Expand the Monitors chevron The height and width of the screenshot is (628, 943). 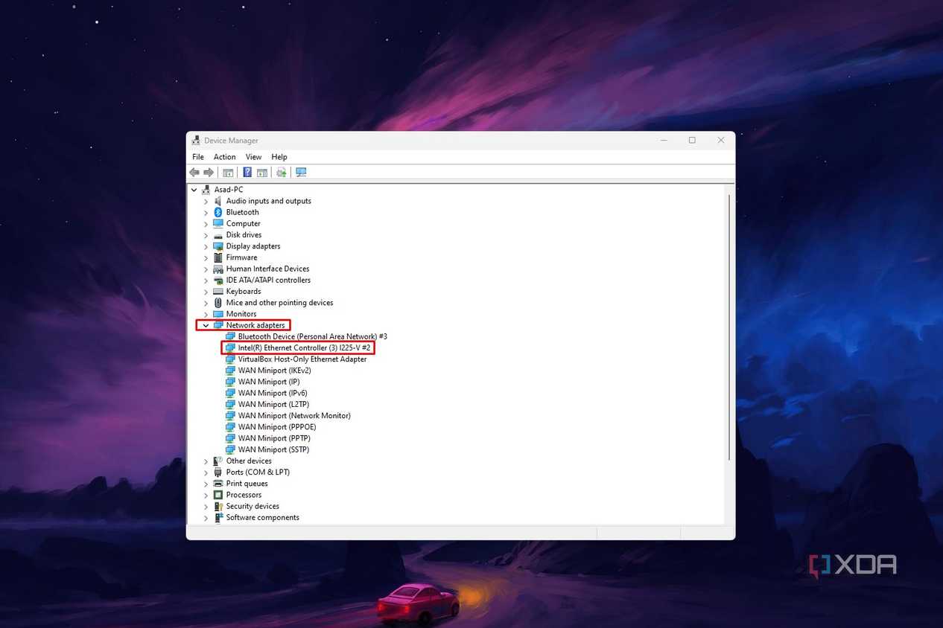click(206, 314)
